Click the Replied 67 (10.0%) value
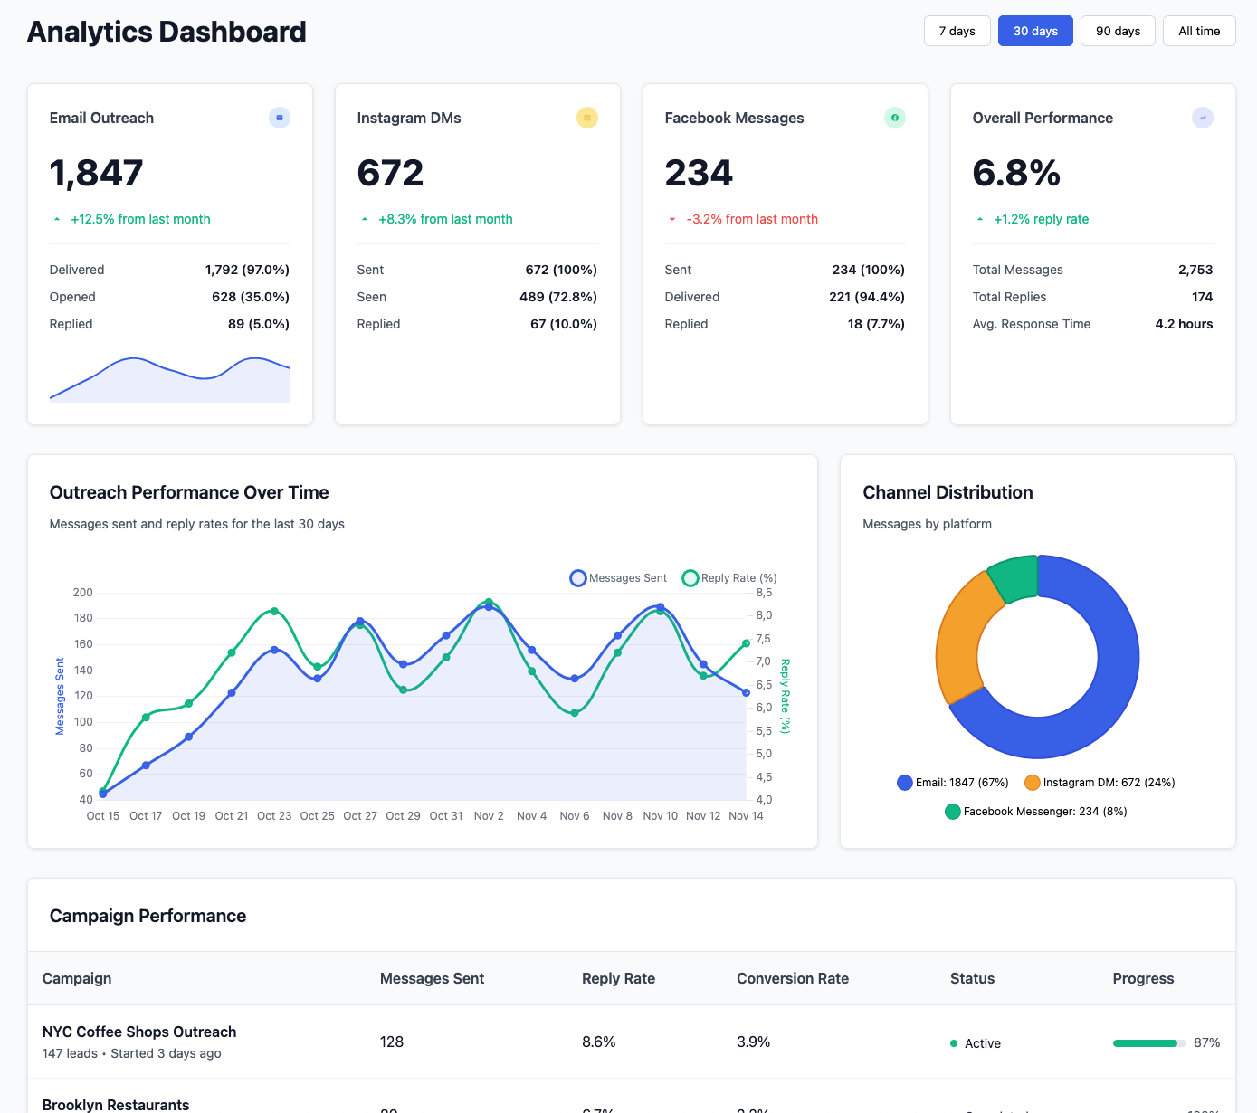The image size is (1257, 1113). pyautogui.click(x=564, y=324)
